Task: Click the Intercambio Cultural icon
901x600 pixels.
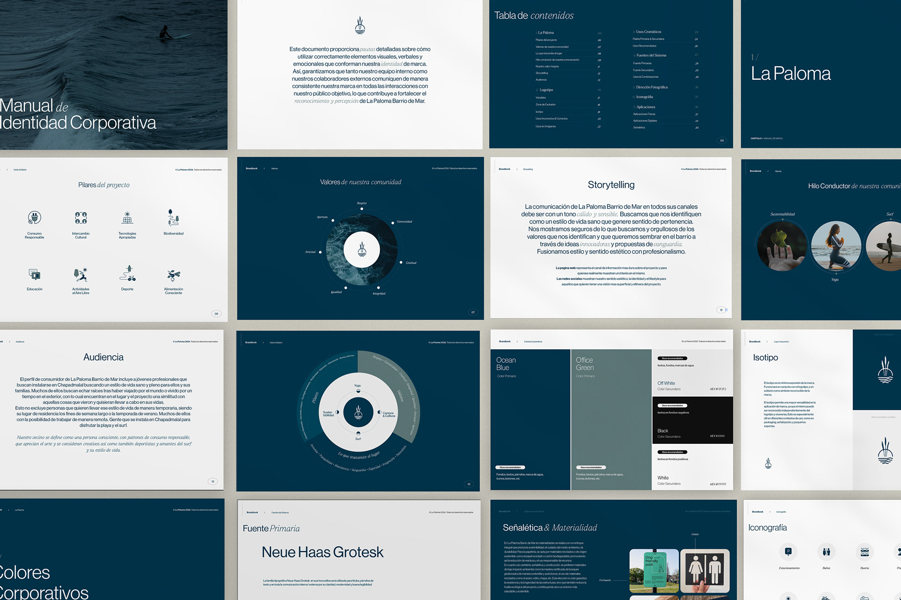Action: (x=81, y=217)
